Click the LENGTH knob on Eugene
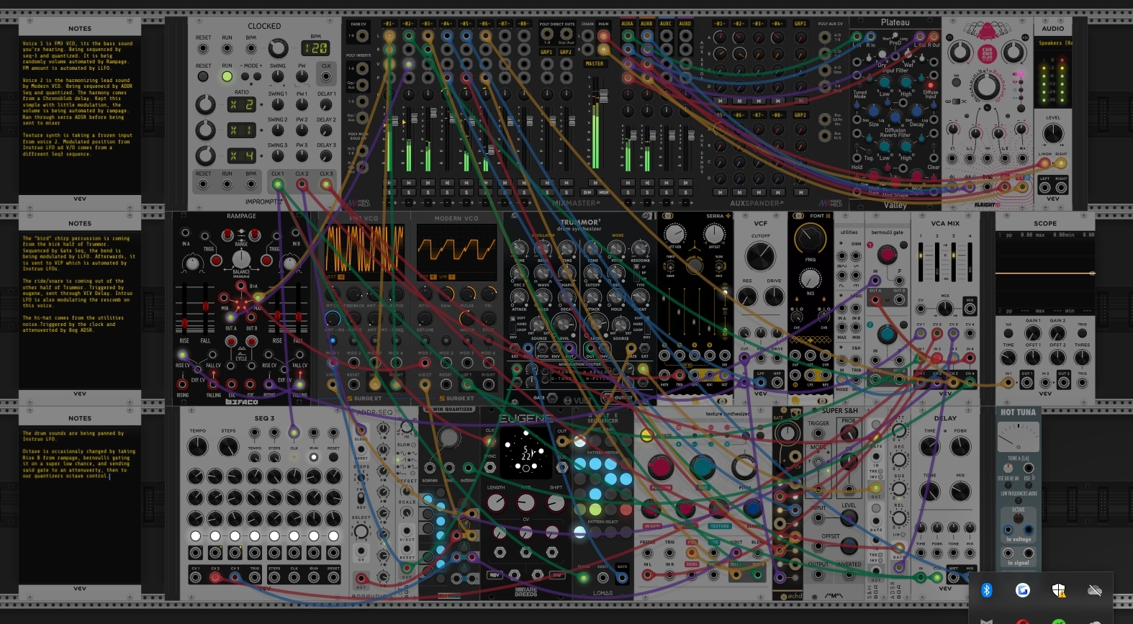The width and height of the screenshot is (1133, 624). coord(496,502)
